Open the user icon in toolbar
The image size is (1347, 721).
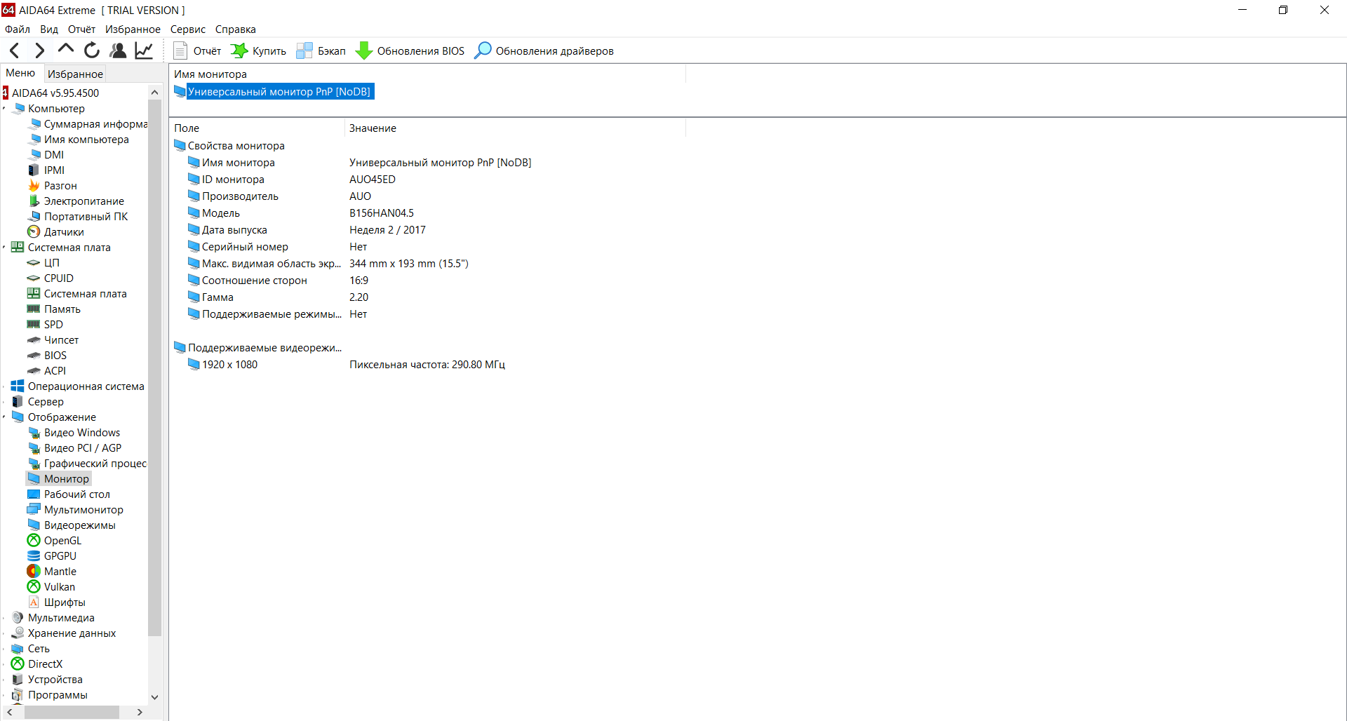tap(118, 50)
